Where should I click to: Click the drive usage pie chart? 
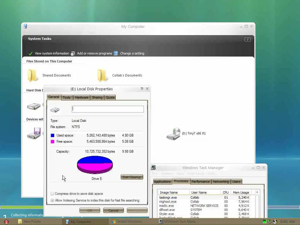click(x=95, y=165)
